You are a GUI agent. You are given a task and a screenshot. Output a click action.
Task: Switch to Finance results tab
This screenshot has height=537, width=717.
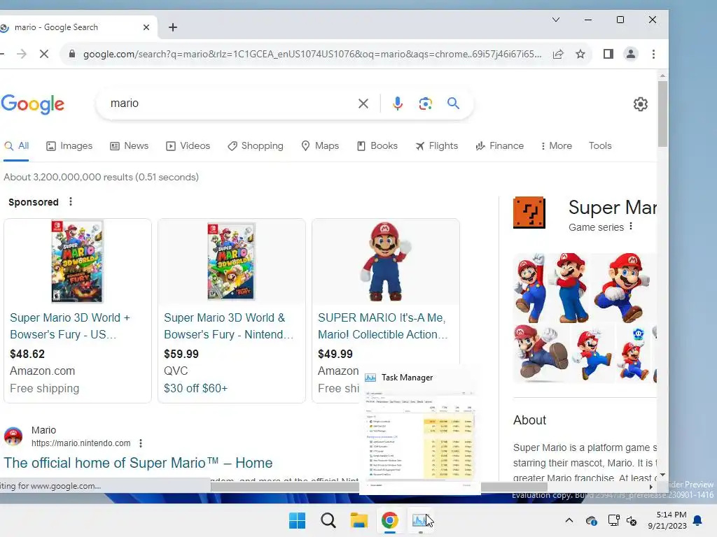pos(499,145)
